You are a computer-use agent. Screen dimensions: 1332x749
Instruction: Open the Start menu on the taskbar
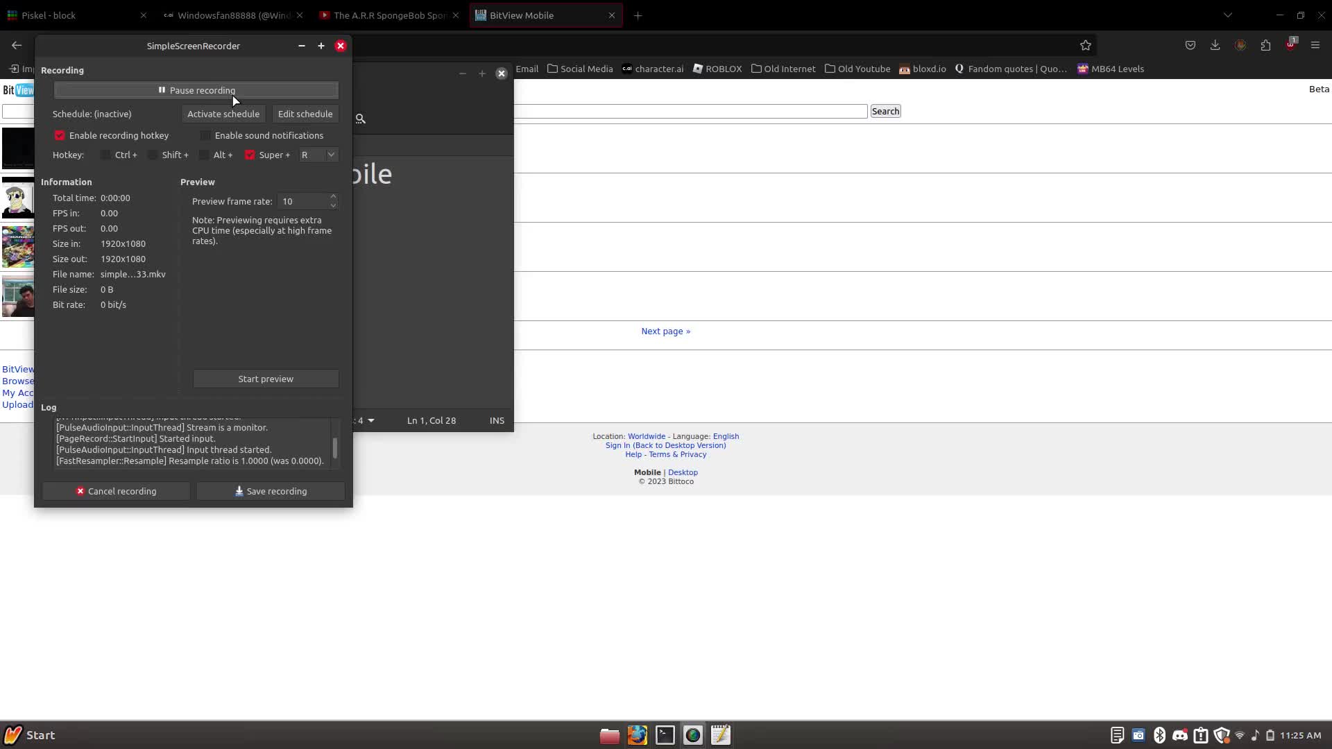coord(30,735)
